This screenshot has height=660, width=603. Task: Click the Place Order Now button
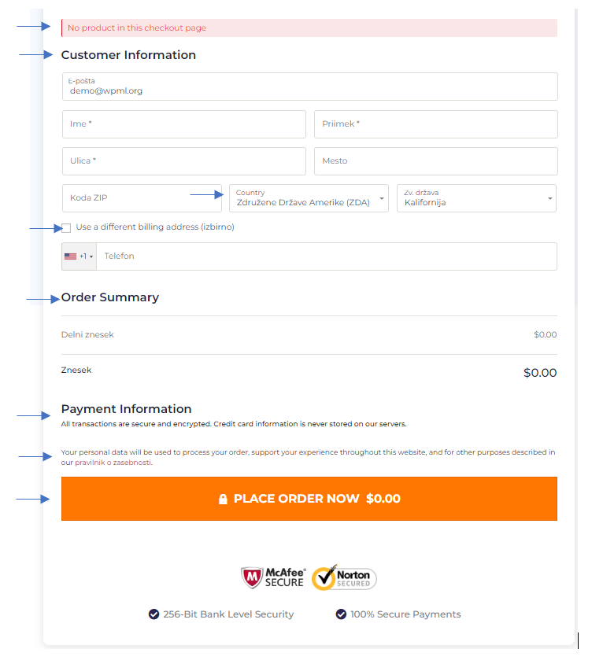coord(309,499)
